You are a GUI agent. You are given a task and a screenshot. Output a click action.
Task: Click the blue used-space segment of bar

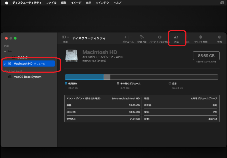(x=84, y=77)
